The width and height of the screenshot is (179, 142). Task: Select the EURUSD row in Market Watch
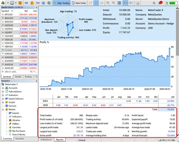tap(19, 54)
